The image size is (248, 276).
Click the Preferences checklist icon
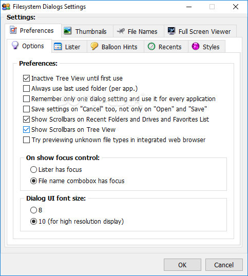(x=13, y=30)
